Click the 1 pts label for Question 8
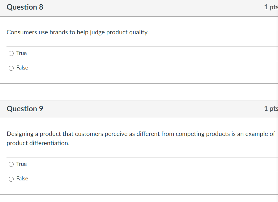 (270, 7)
